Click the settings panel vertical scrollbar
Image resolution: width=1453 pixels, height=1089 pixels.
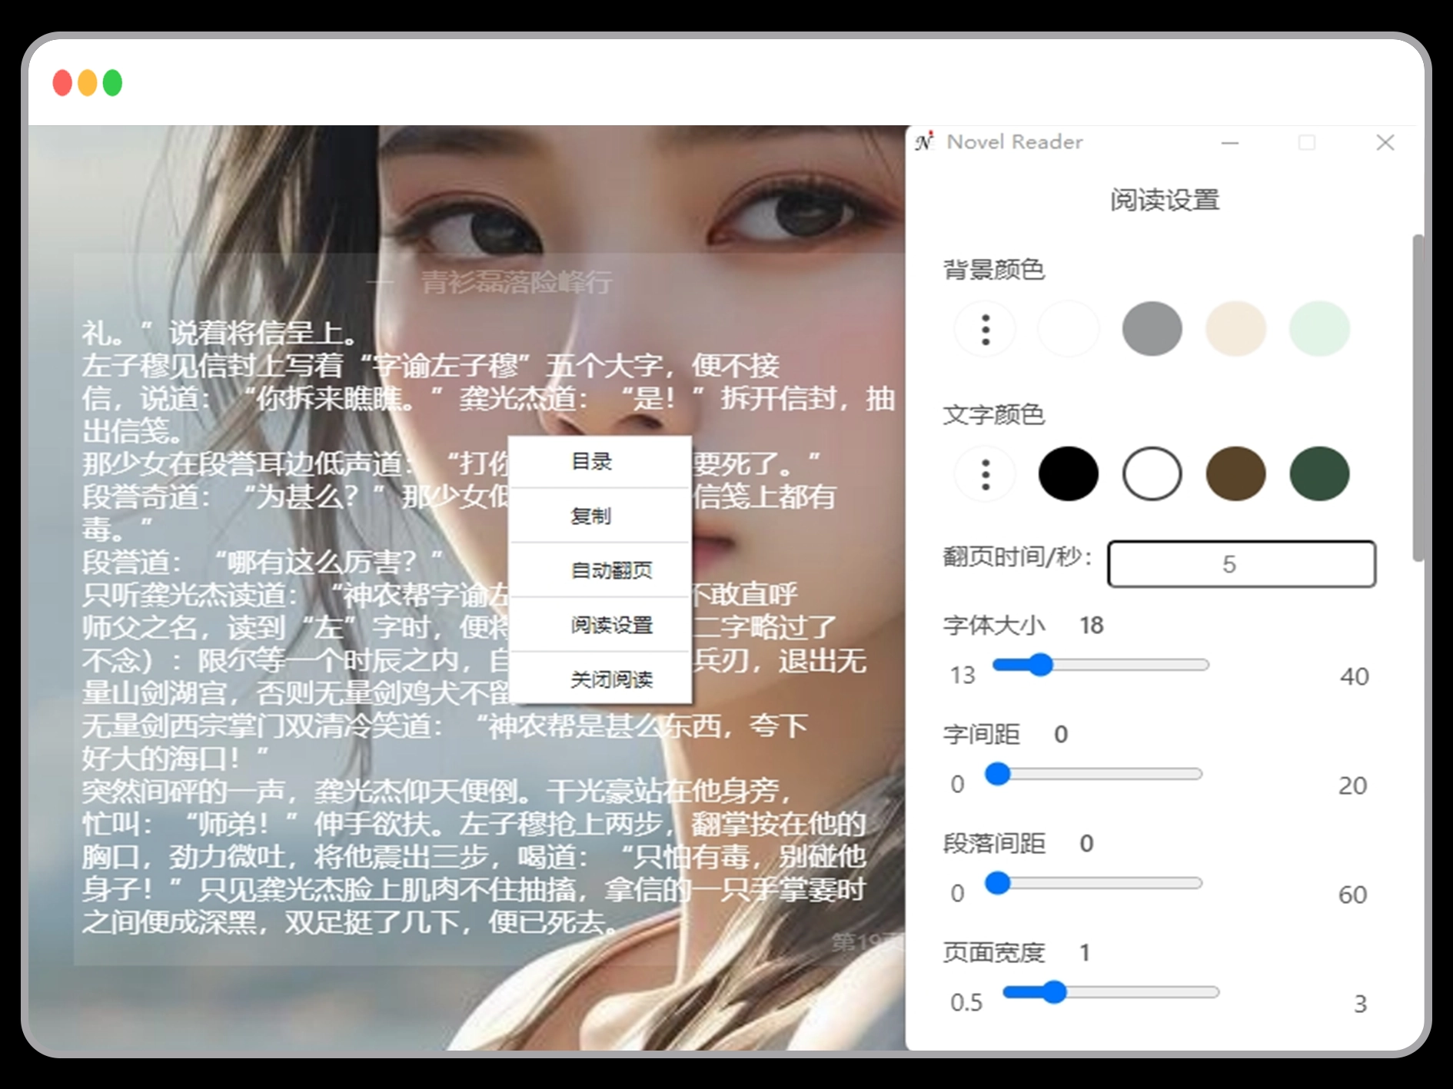[x=1418, y=398]
